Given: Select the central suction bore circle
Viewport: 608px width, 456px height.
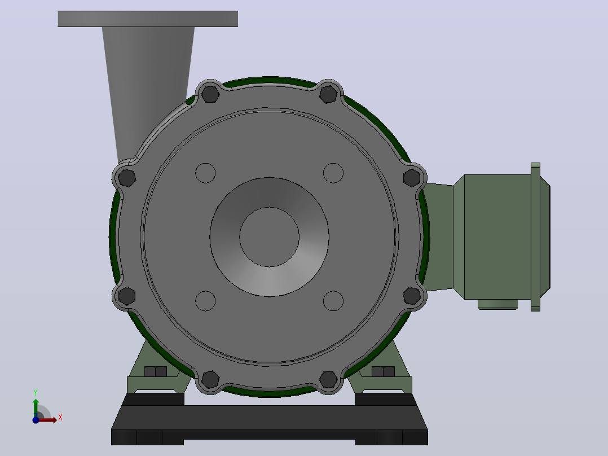Looking at the screenshot, I should (270, 237).
